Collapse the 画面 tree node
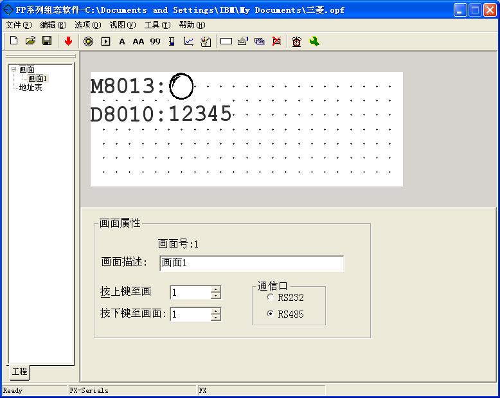The image size is (500, 398). tap(13, 69)
